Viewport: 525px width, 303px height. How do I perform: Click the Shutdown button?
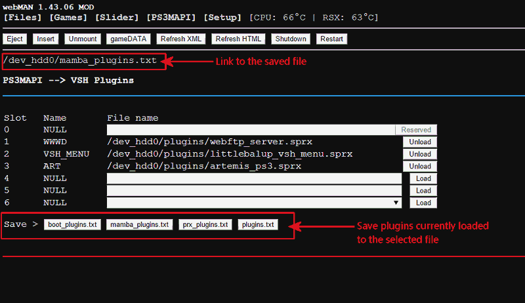[291, 39]
